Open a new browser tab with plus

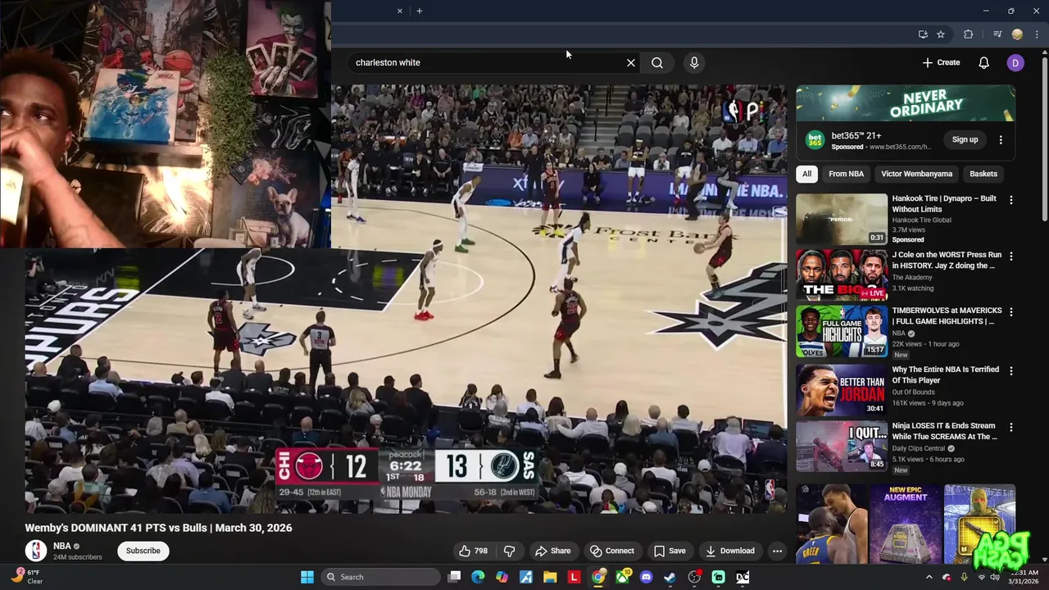[x=420, y=11]
